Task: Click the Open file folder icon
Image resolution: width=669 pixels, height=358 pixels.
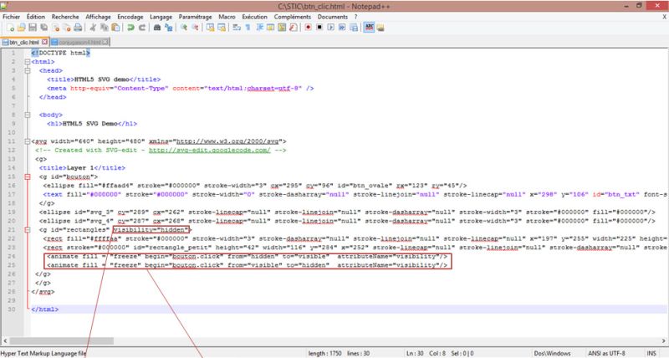Action: 22,28
